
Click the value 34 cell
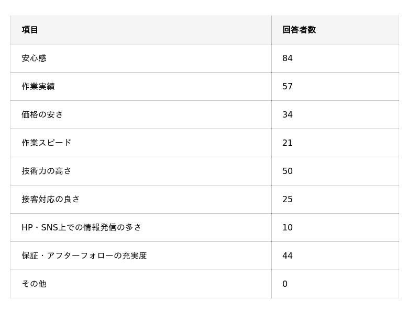(288, 114)
